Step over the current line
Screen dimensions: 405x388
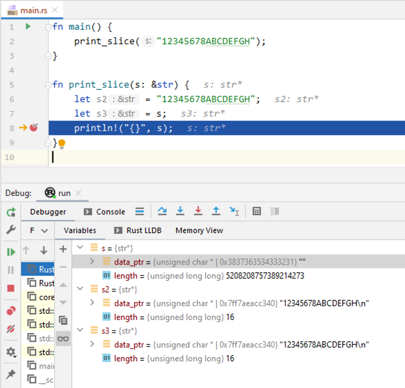pos(162,211)
